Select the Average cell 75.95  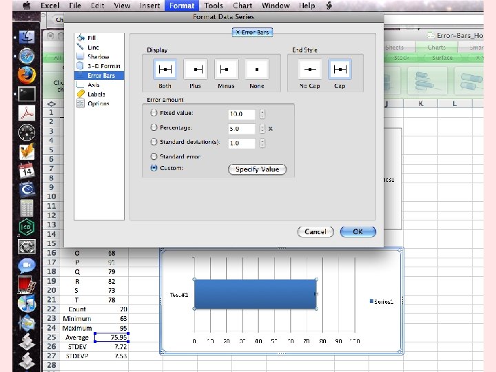click(x=112, y=337)
